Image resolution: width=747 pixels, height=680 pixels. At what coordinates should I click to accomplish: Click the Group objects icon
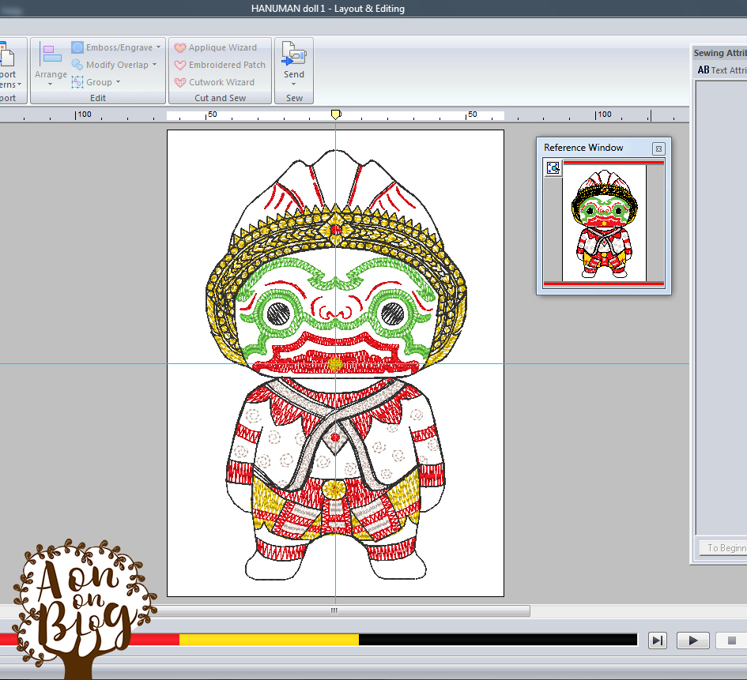pyautogui.click(x=77, y=82)
